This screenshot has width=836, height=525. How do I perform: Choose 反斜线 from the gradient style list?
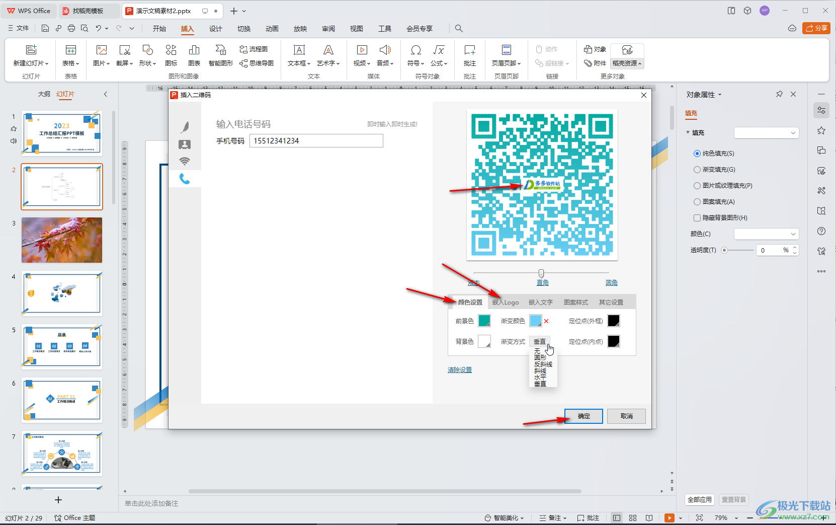[x=543, y=364]
